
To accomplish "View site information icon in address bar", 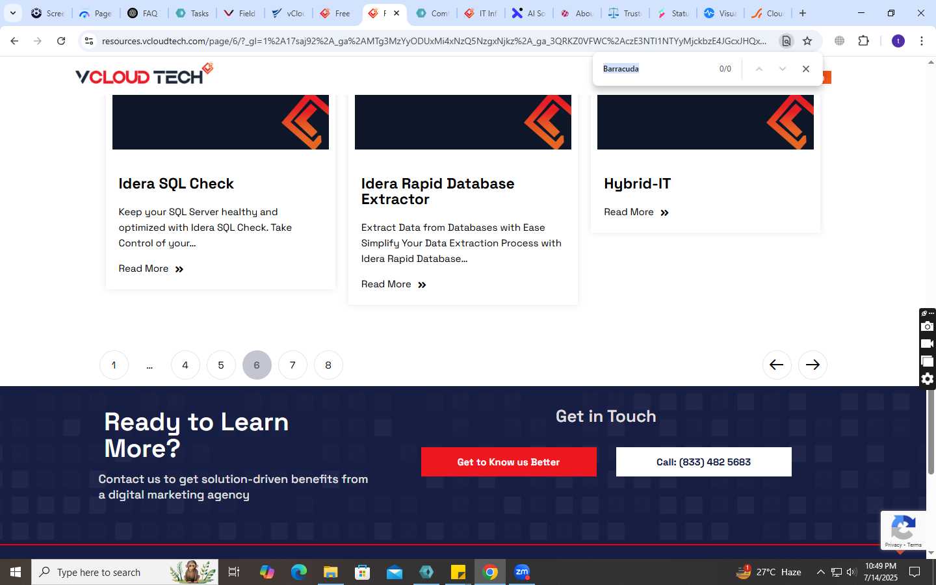I will click(x=89, y=41).
